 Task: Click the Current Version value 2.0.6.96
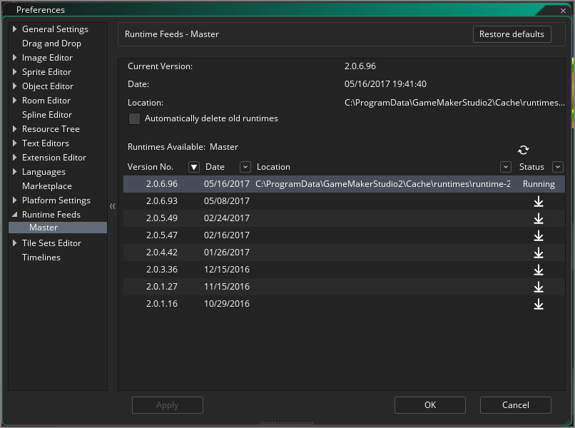[x=360, y=66]
